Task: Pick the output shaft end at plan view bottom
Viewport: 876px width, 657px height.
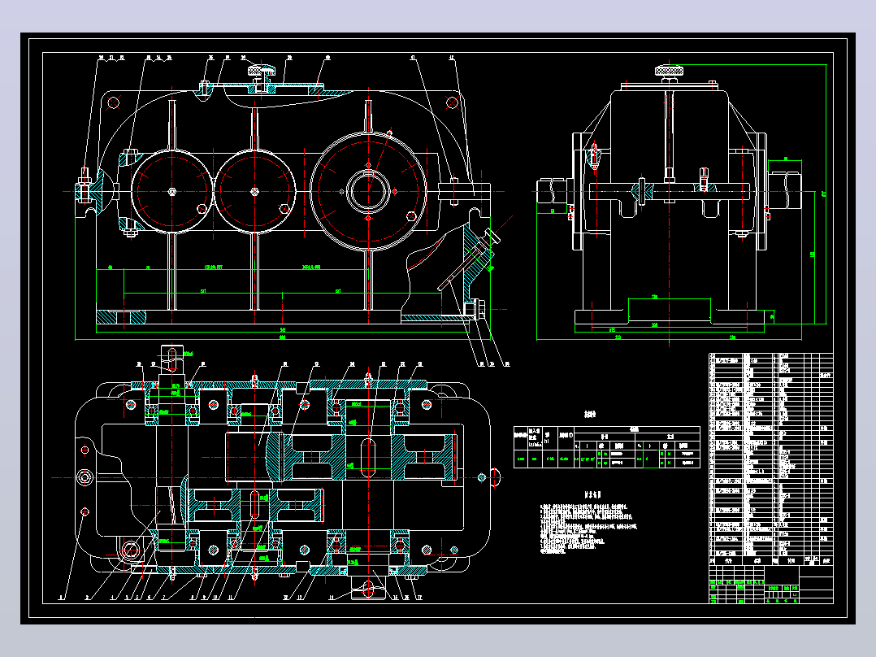Action: coord(368,587)
